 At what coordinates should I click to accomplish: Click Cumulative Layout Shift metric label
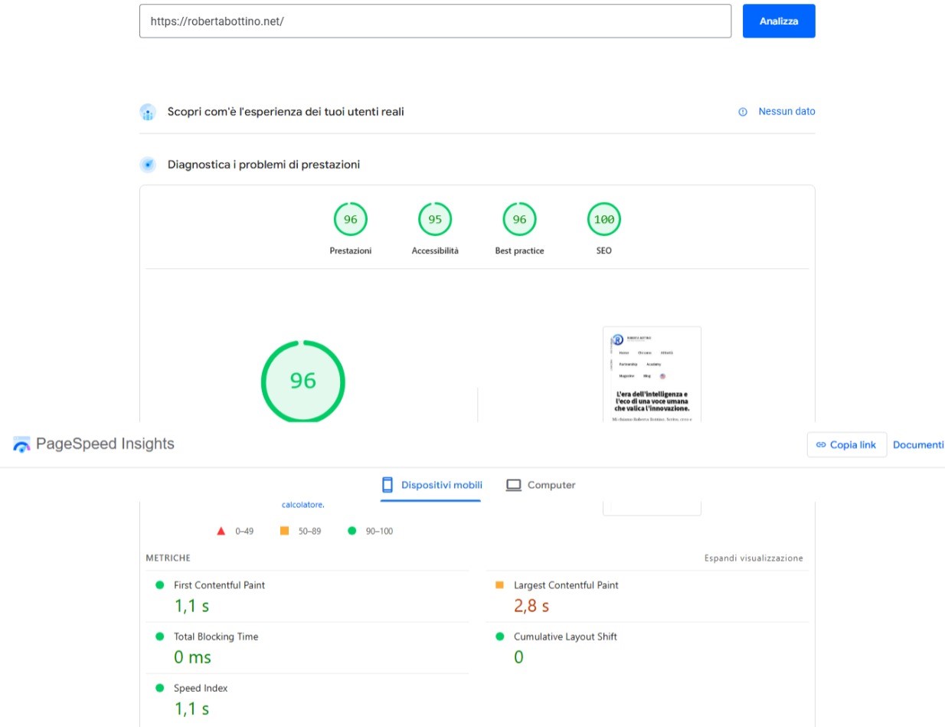point(565,637)
